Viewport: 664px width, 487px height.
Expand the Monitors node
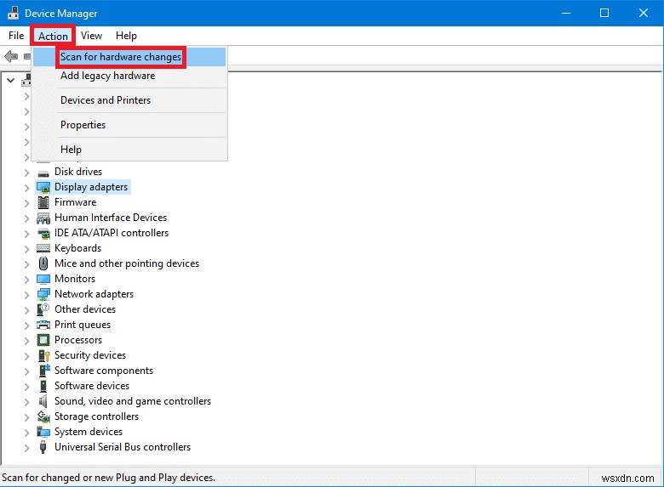tap(26, 280)
